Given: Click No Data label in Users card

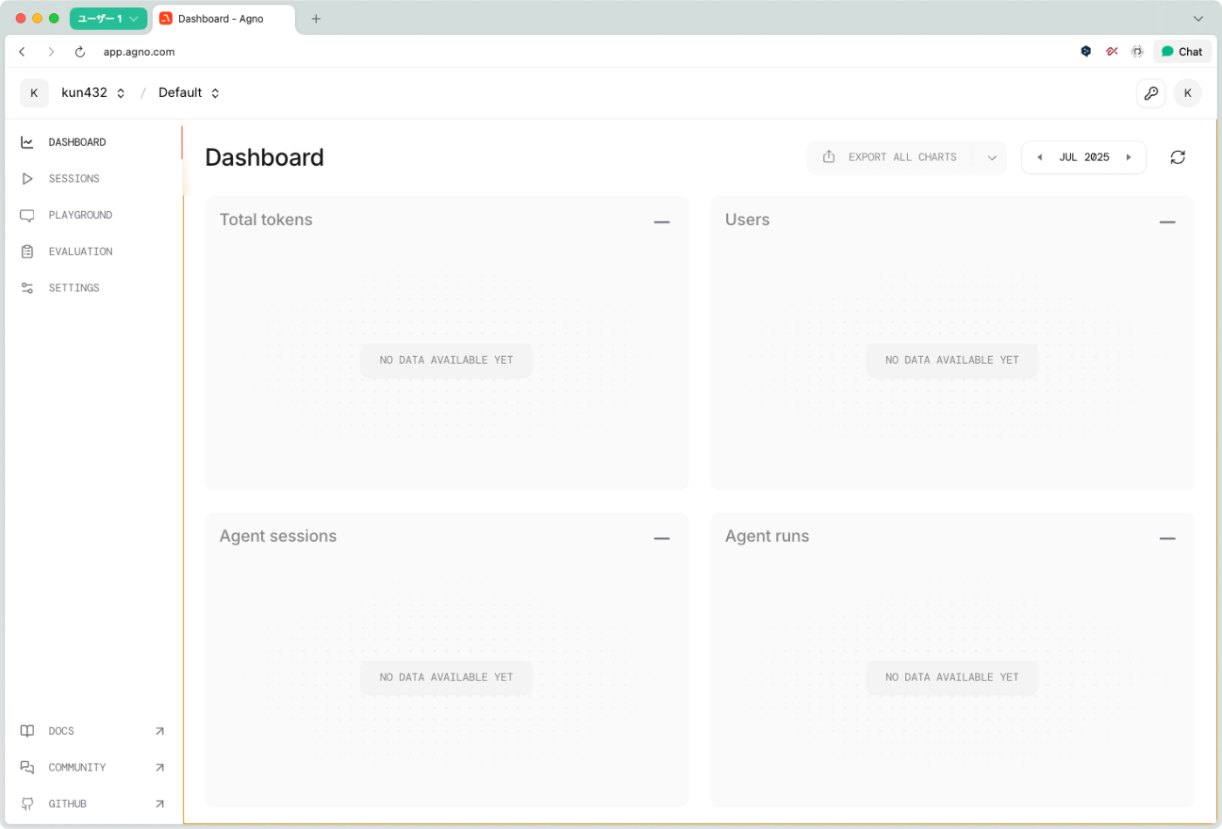Looking at the screenshot, I should 952,360.
